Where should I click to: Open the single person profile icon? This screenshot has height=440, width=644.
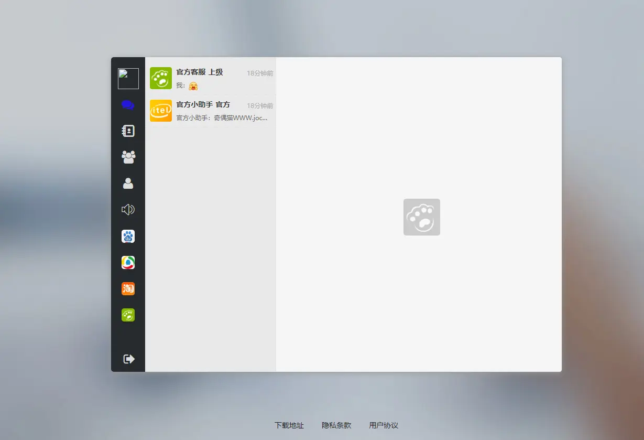[128, 184]
